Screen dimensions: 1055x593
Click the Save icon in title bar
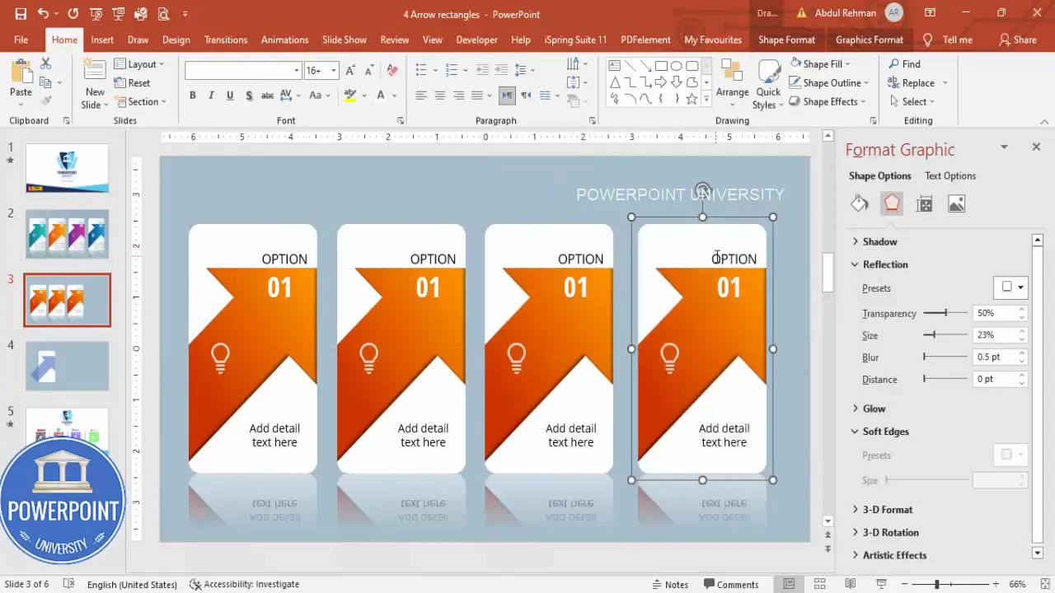pos(21,14)
